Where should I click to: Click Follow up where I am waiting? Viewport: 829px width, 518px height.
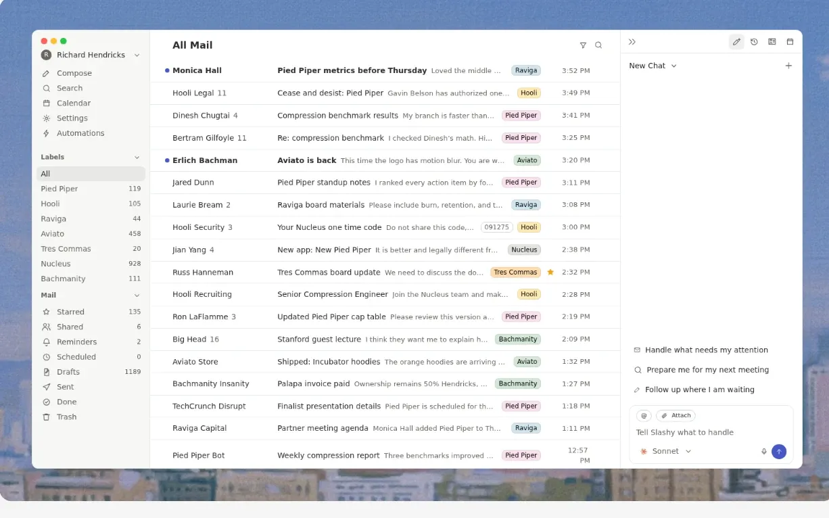[694, 390]
